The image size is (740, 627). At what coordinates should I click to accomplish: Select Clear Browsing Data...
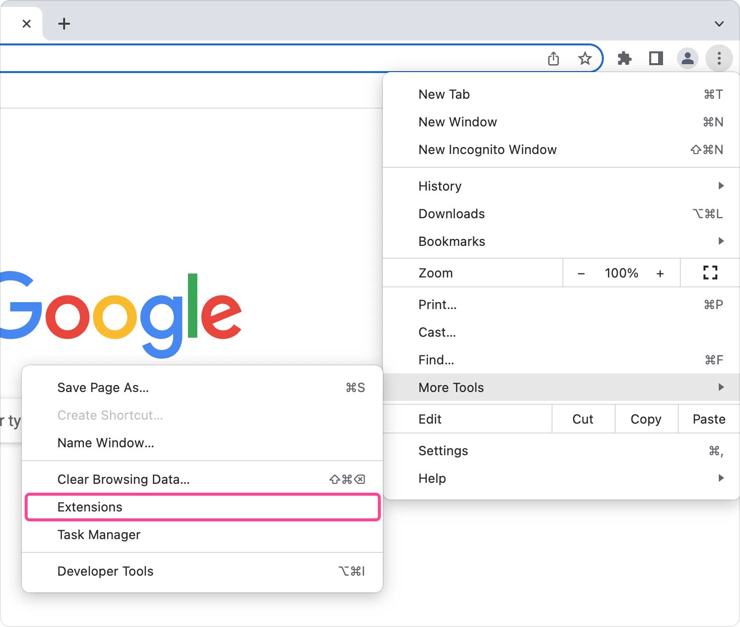(x=202, y=479)
